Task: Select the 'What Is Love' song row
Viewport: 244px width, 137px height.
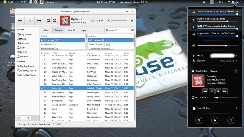Action: tap(87, 76)
